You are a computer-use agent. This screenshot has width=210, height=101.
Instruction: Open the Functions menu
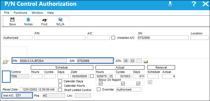tap(20, 13)
